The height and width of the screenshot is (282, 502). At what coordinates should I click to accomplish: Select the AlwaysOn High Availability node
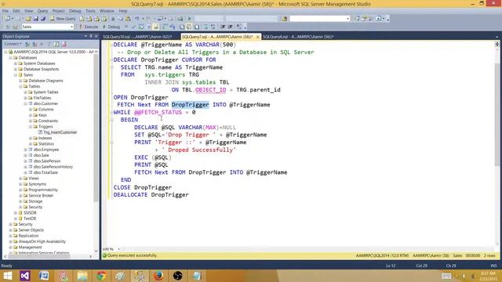[42, 242]
